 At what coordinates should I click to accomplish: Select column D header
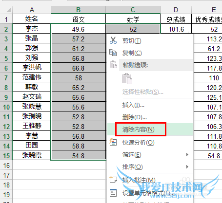point(176,10)
